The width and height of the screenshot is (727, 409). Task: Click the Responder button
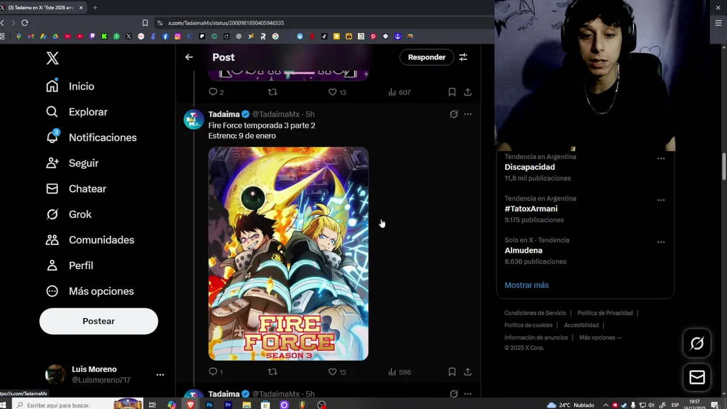[427, 57]
